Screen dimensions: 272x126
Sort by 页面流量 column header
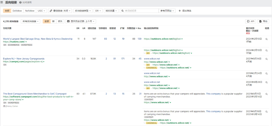[132, 28]
